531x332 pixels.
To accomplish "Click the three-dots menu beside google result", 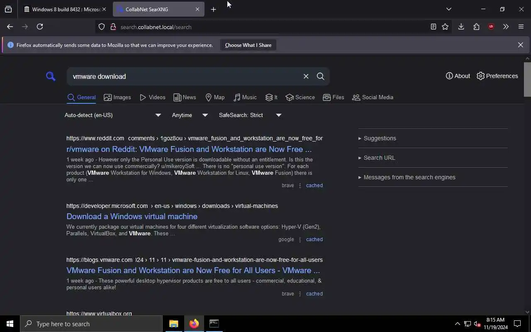I will click(300, 239).
